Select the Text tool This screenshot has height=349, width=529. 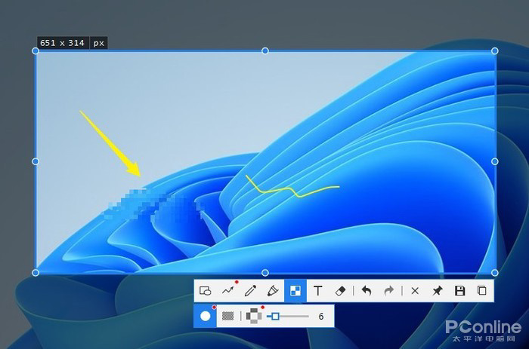pos(318,290)
